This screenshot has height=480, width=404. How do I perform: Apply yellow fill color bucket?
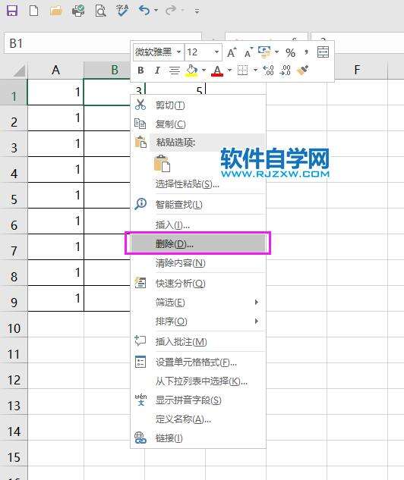(x=191, y=71)
